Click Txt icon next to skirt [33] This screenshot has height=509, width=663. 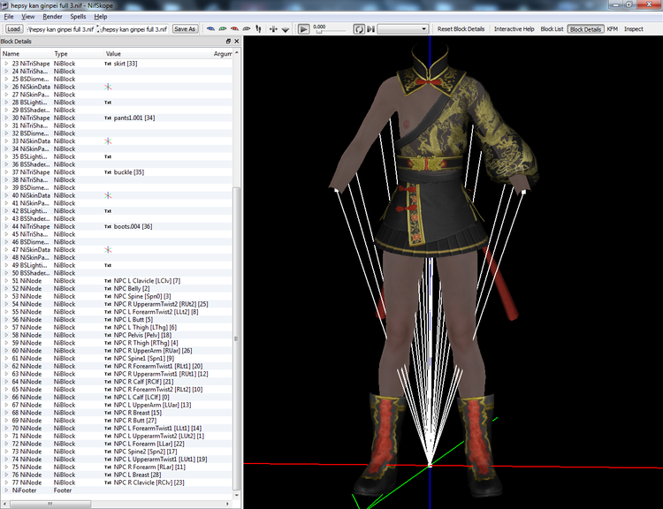[108, 64]
